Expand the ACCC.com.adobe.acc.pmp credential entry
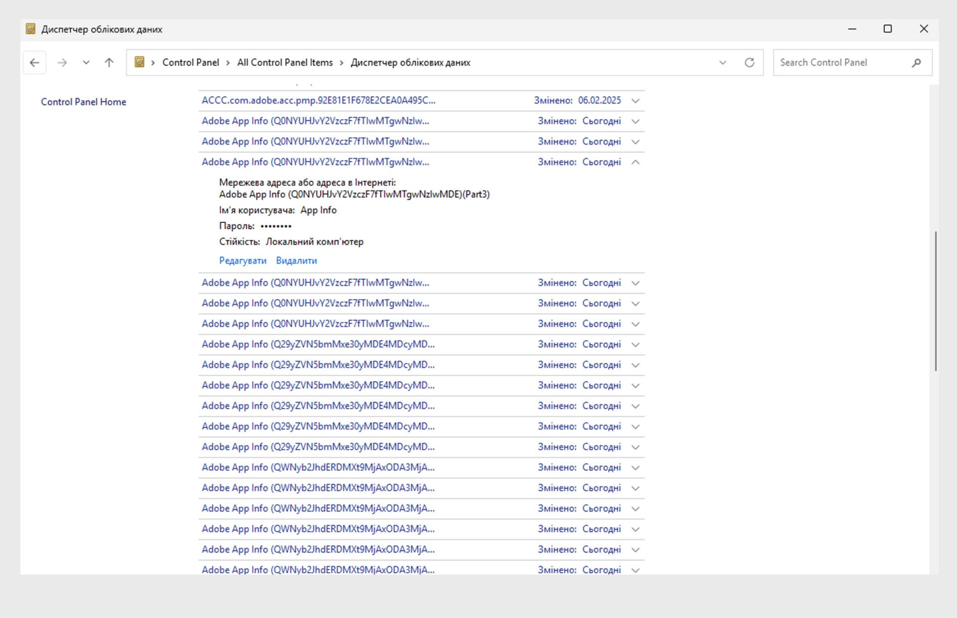The image size is (957, 618). (636, 101)
